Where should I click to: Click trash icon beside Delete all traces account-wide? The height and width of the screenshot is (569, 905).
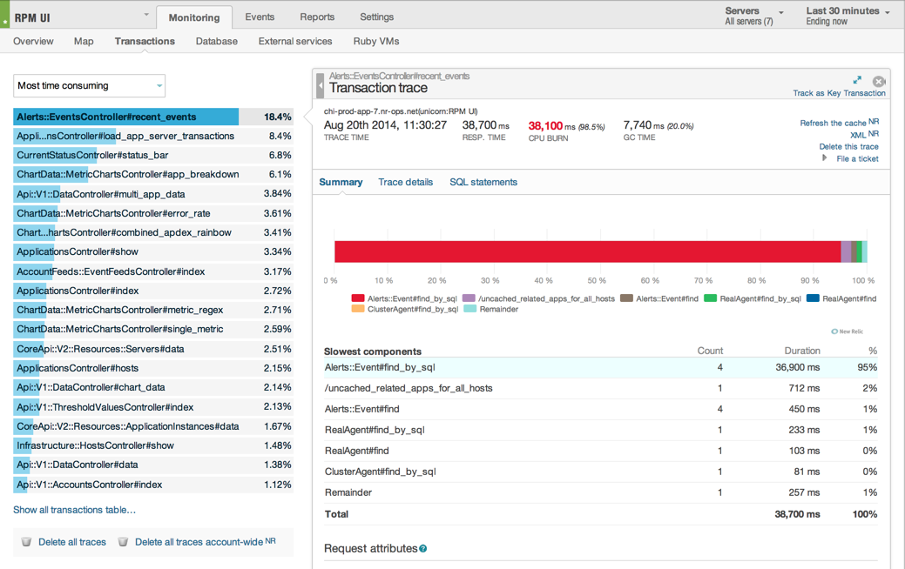(123, 542)
